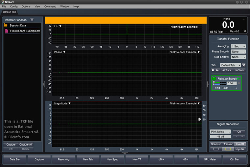The image size is (250, 167).
Task: Open the Averaging 1 Sec dropdown
Action: tap(238, 46)
